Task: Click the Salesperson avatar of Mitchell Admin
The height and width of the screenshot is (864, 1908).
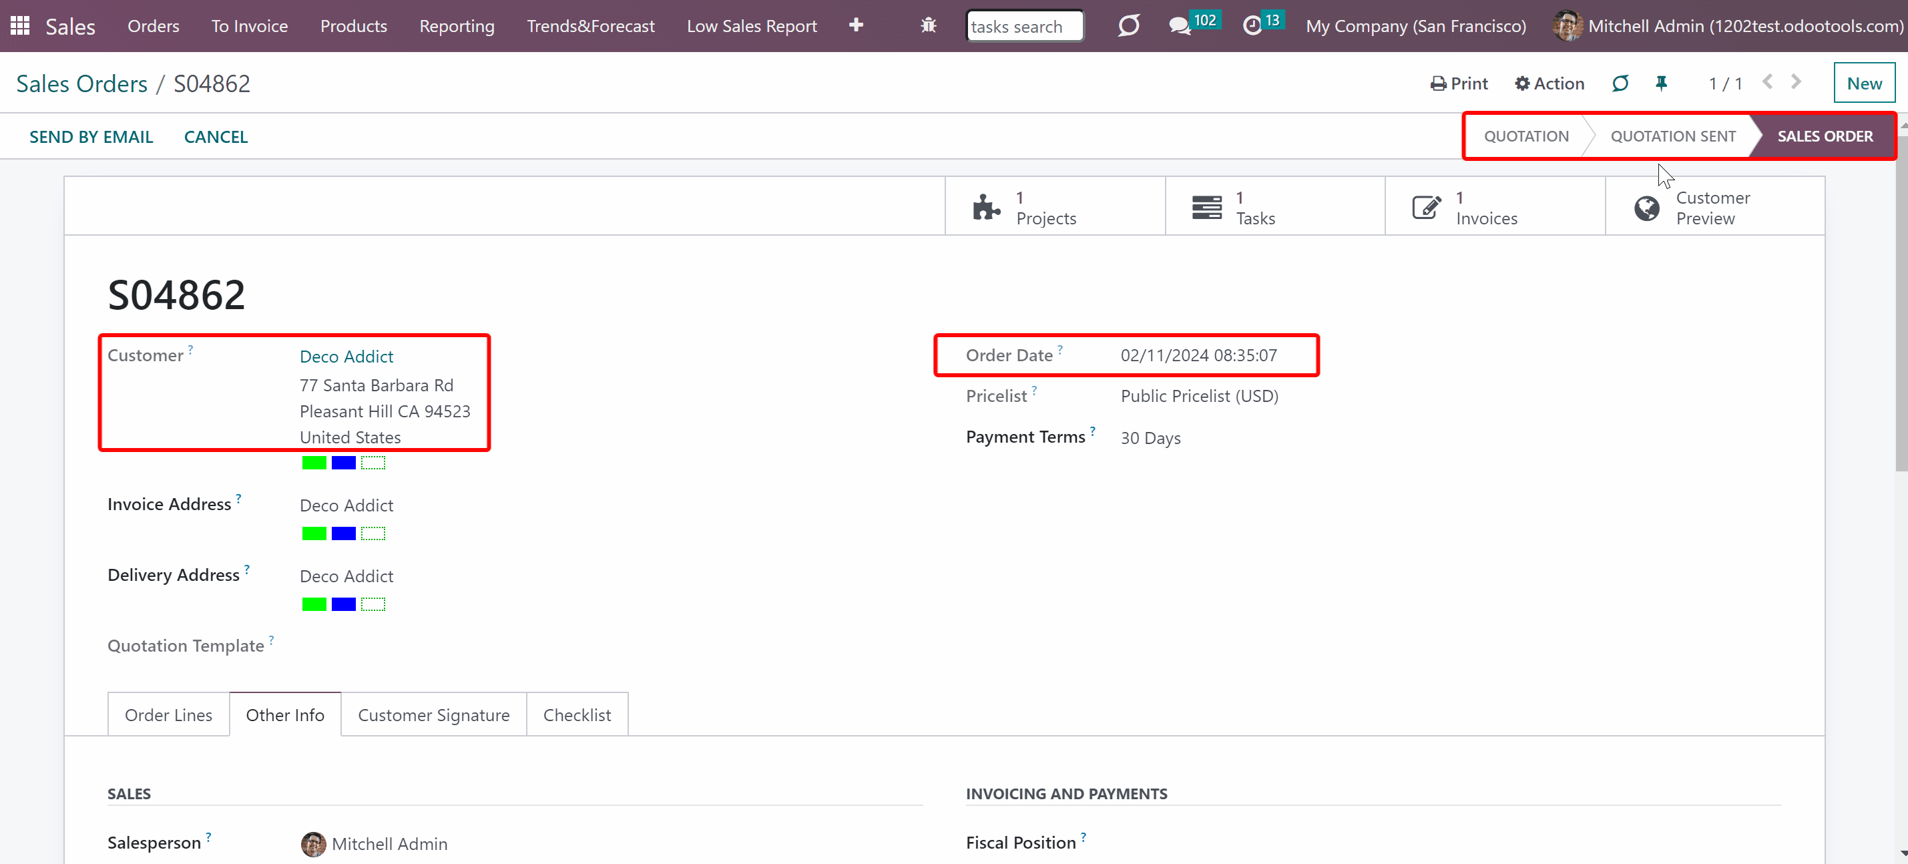Action: point(313,844)
